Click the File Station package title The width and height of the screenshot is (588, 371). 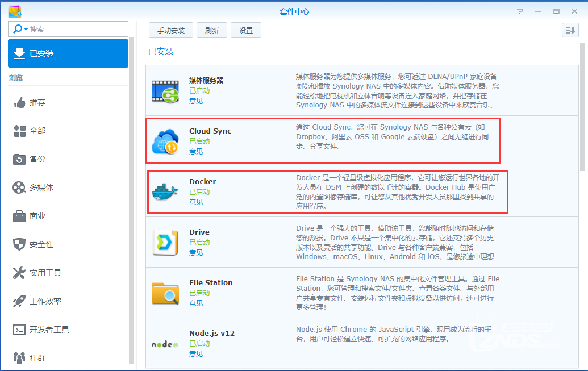211,283
